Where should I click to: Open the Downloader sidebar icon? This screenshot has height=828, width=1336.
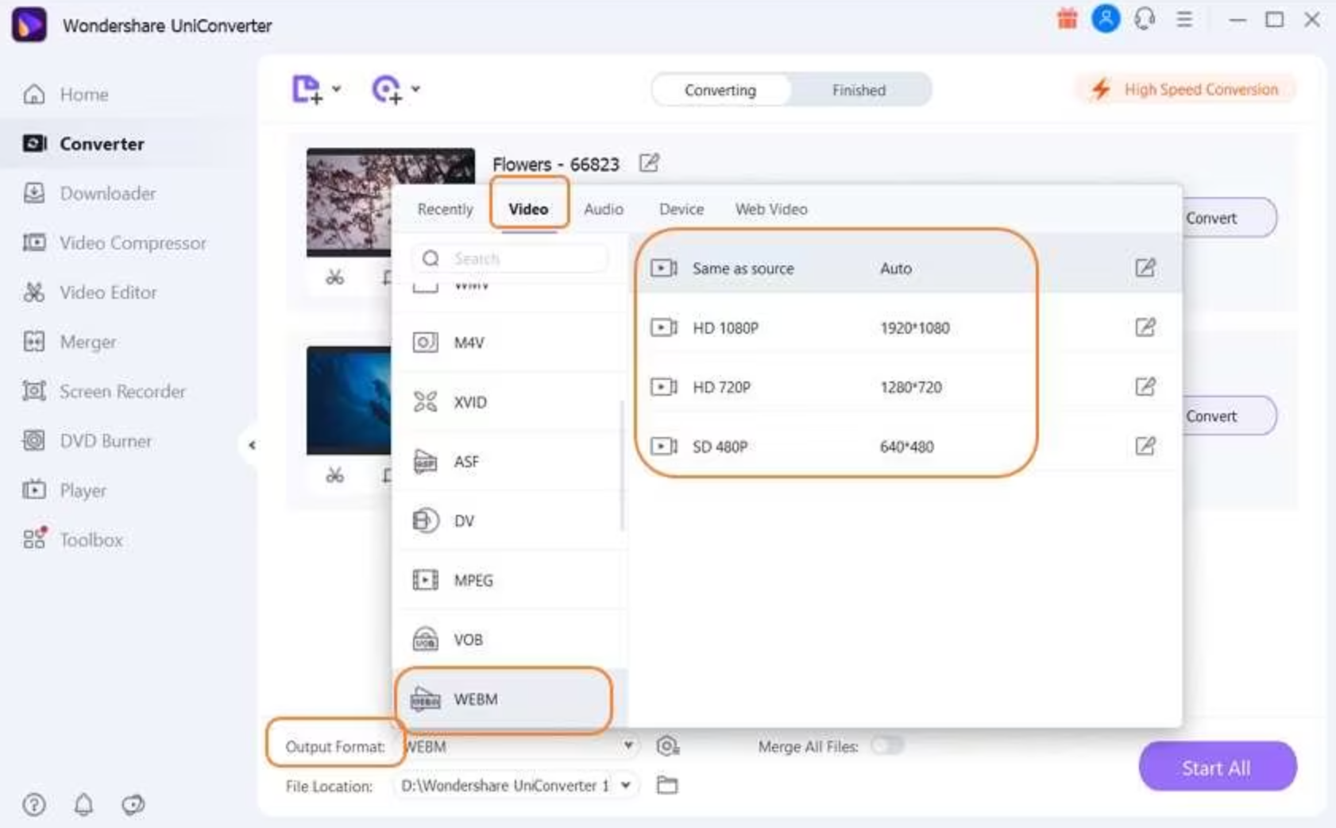(33, 193)
